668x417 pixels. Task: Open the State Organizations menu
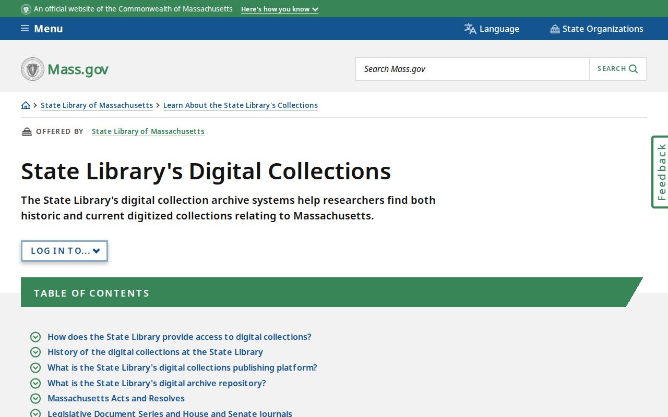[597, 29]
